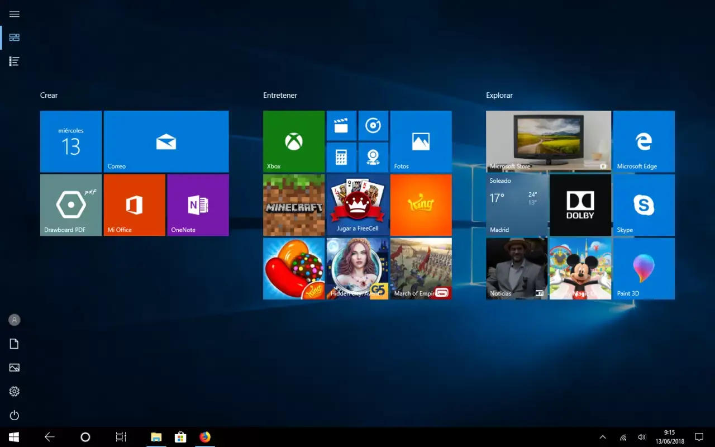This screenshot has height=447, width=715.
Task: Click the taskbar clock showing 9:15
Action: click(669, 437)
